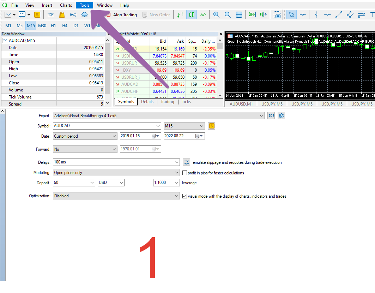Open expert settings gear in tester
The width and height of the screenshot is (375, 293).
pyautogui.click(x=281, y=116)
